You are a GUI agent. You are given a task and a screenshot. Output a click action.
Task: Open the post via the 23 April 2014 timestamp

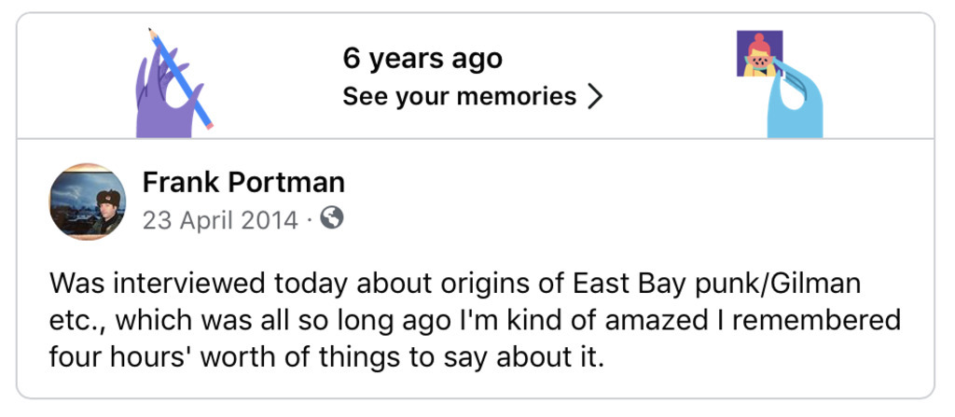[220, 220]
